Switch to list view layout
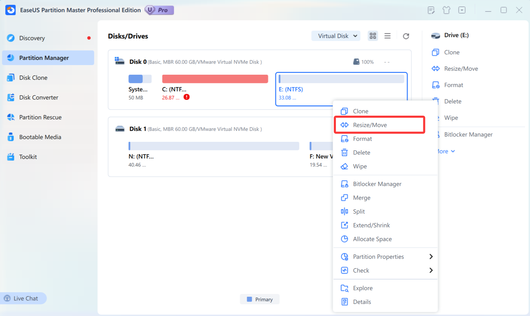Screen dimensions: 530x316 click(388, 36)
